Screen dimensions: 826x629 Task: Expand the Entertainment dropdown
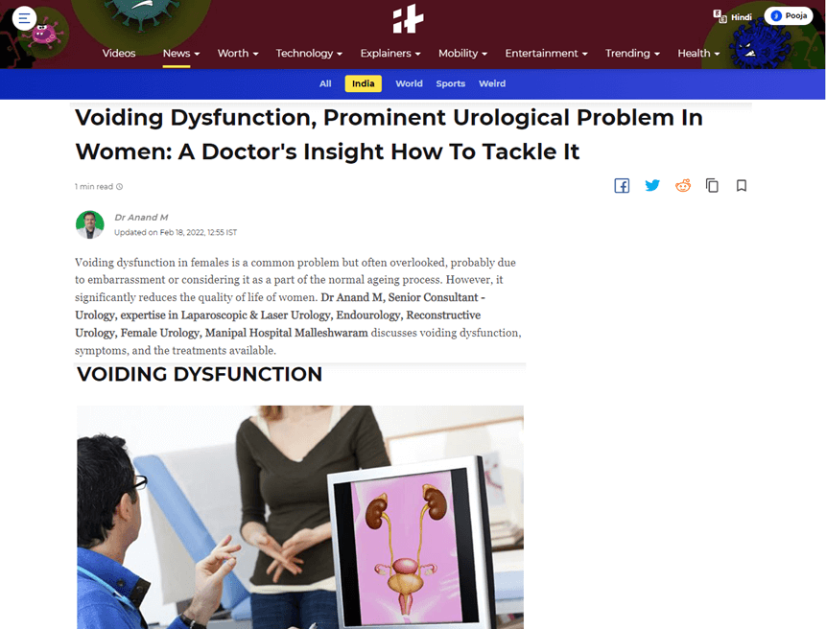pos(546,53)
